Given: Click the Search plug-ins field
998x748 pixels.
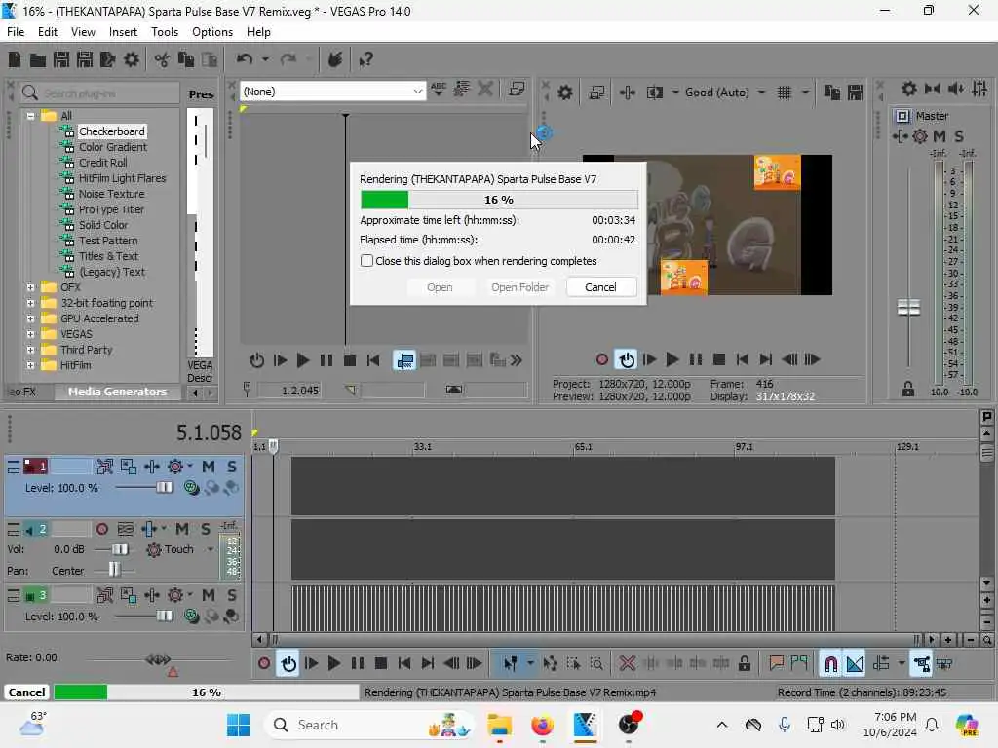Looking at the screenshot, I should click(x=100, y=93).
